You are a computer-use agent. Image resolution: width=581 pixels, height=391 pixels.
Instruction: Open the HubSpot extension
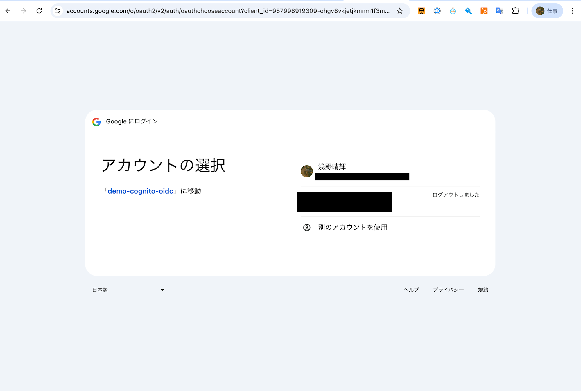tap(484, 11)
